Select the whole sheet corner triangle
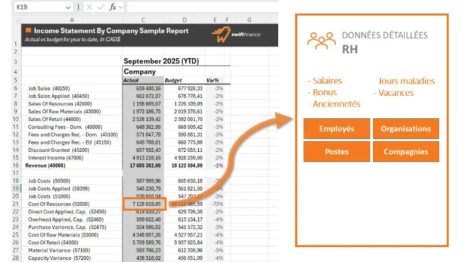 (x=18, y=20)
